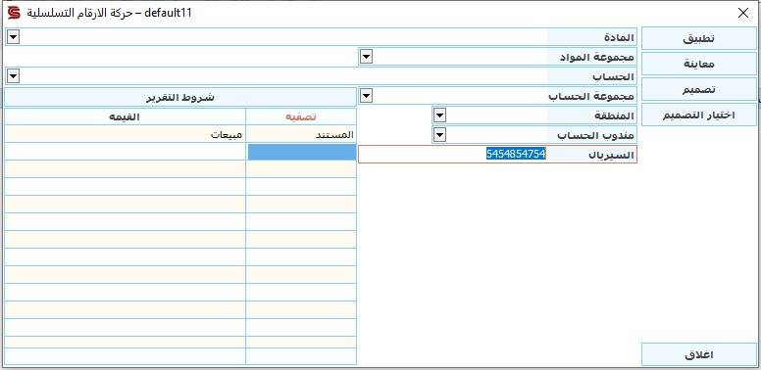761x370 pixels.
Task: Expand the مجموعة الحساب dropdown
Action: coord(367,96)
